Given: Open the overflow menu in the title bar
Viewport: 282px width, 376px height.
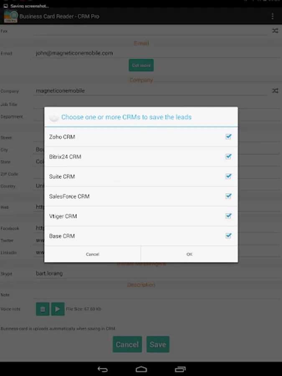Looking at the screenshot, I should [x=272, y=16].
